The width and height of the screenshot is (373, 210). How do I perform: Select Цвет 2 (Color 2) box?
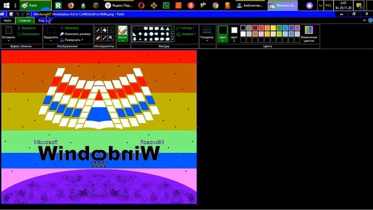click(234, 34)
